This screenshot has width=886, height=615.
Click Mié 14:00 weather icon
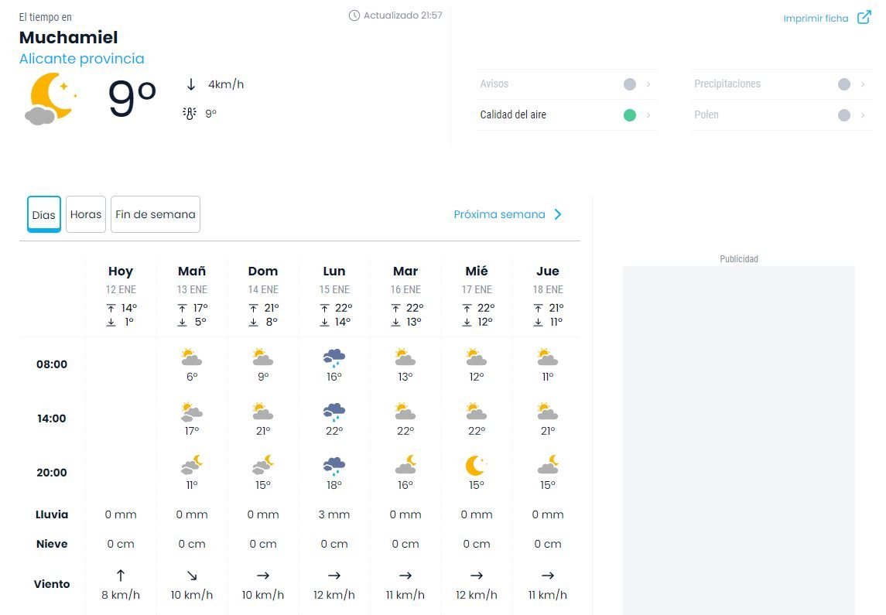[477, 411]
